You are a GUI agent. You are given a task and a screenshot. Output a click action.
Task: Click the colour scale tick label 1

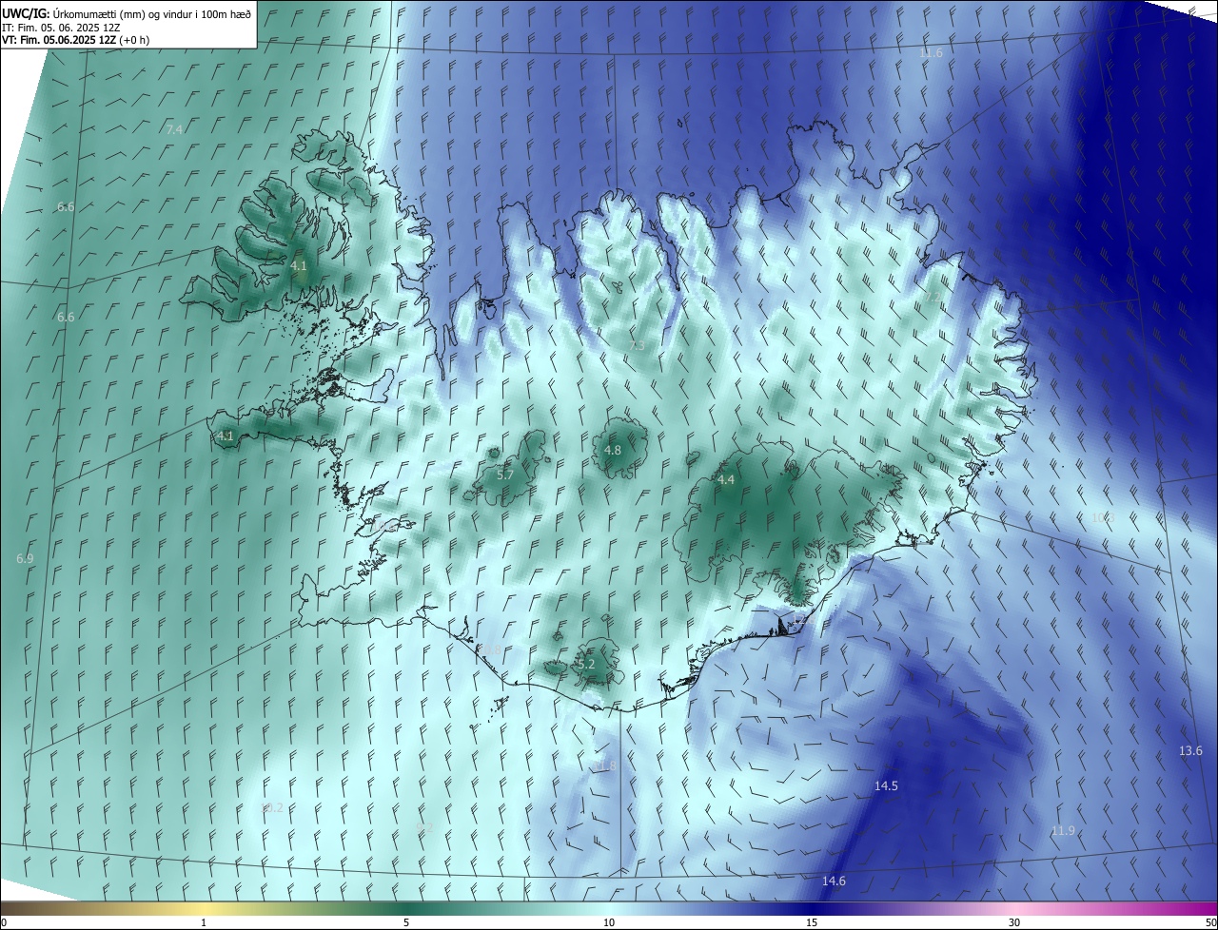[204, 922]
